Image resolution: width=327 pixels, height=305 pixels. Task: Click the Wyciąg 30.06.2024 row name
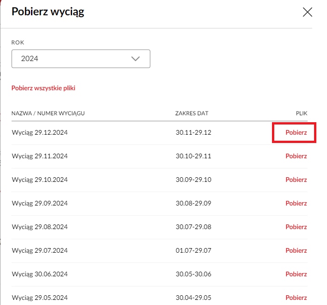pos(40,274)
